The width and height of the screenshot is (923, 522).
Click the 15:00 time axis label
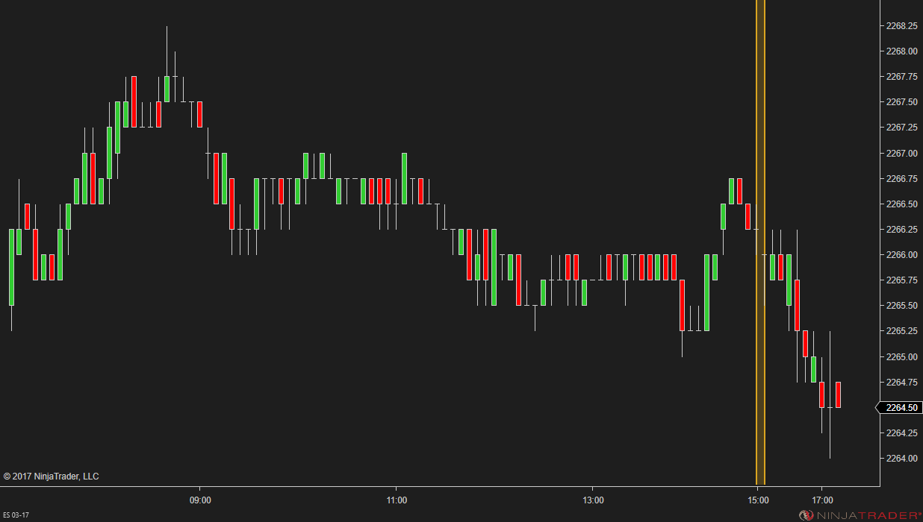757,500
